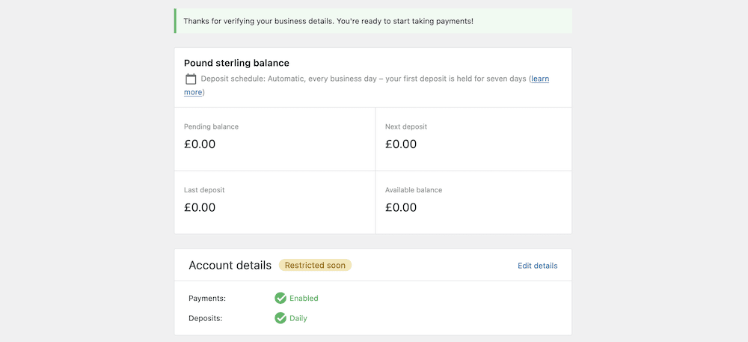Viewport: 748px width, 342px height.
Task: Click the calendar icon beside Deposit schedule
Action: click(191, 79)
